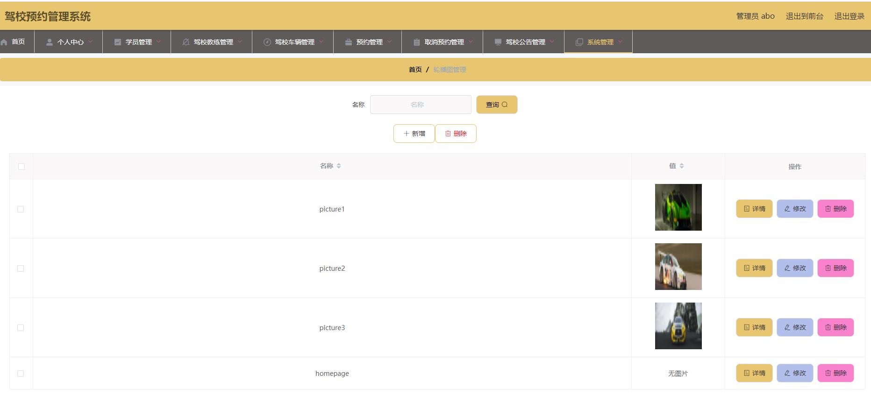Click 退出登录 link
Screen dimensions: 871x395
[x=849, y=16]
